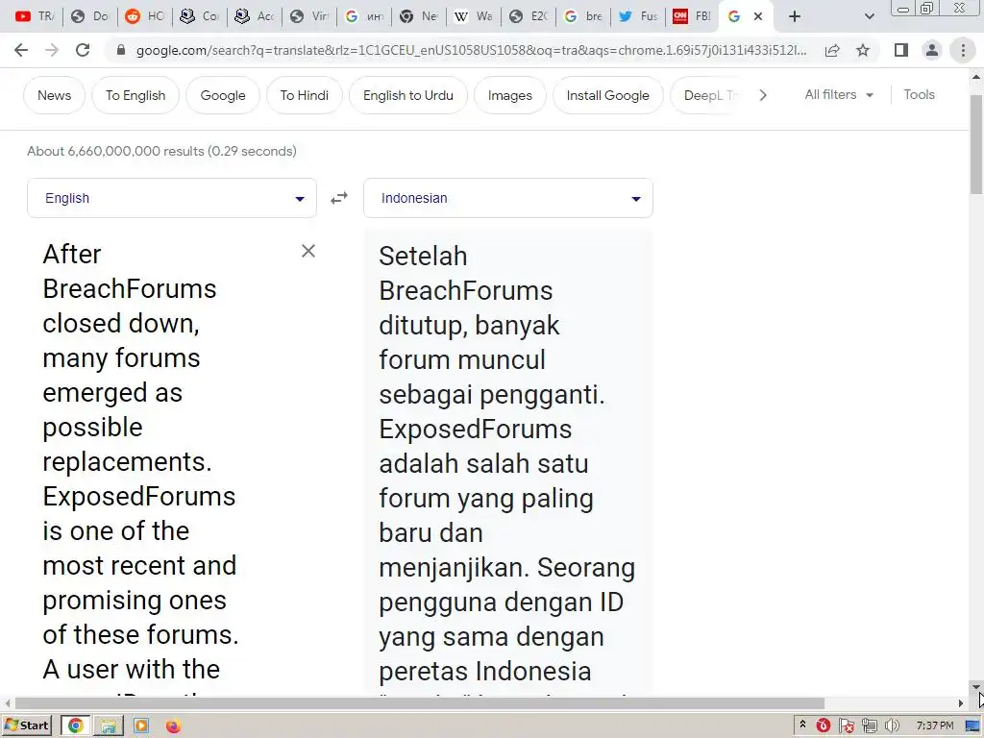Viewport: 984px width, 738px height.
Task: Clear the source text with X
Action: (x=308, y=251)
